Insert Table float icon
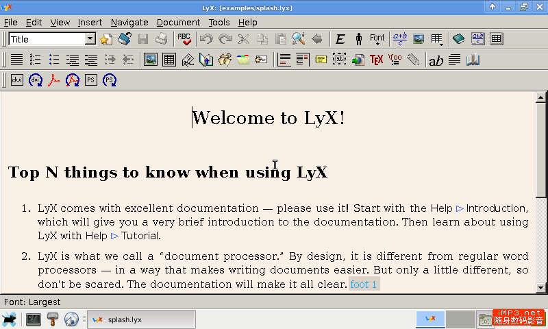This screenshot has height=329, width=548. (x=169, y=60)
